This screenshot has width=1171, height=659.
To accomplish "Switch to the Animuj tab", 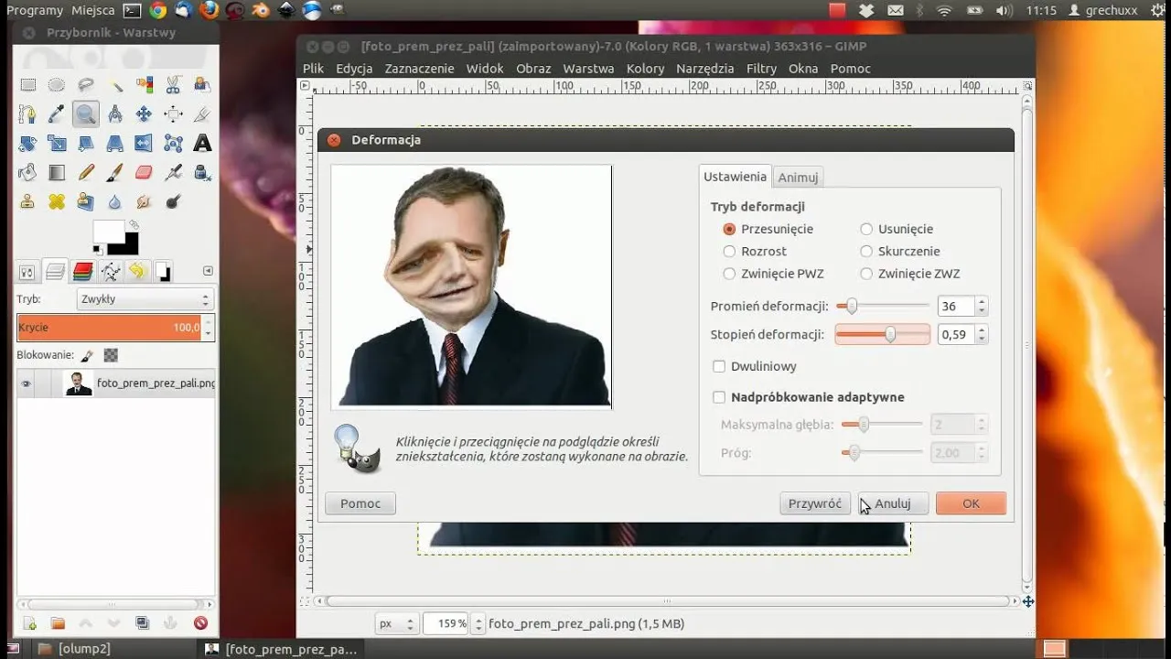I will click(x=798, y=178).
